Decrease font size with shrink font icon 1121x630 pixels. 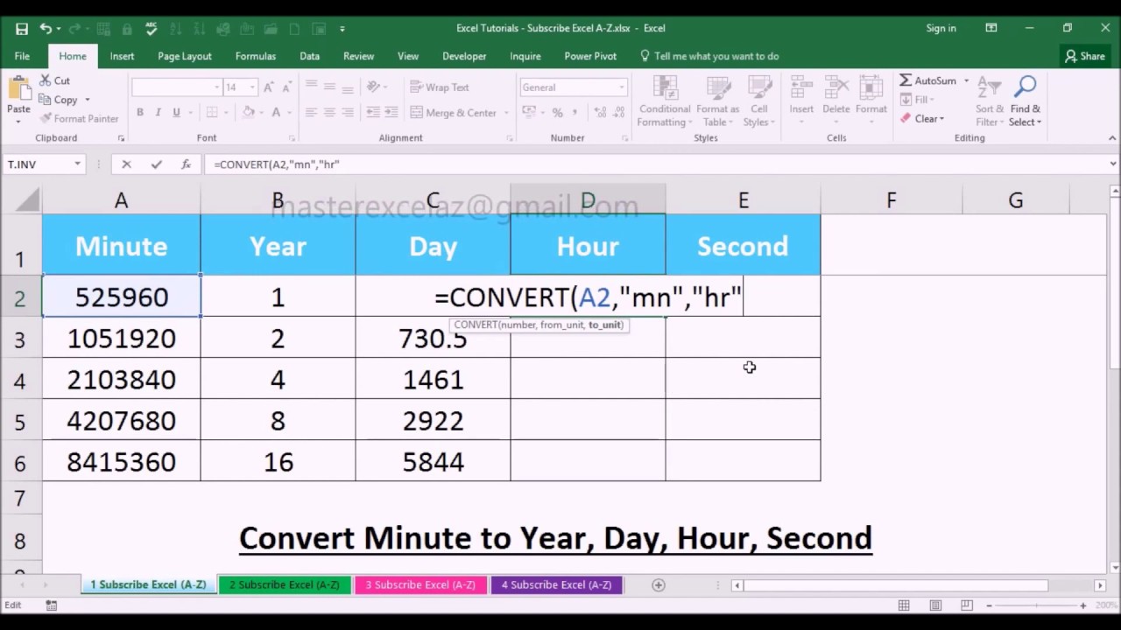tap(288, 87)
